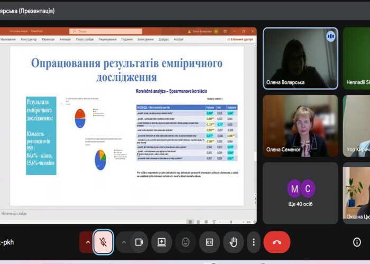The height and width of the screenshot is (264, 370).
Task: Click the present screen icon
Action: click(x=162, y=242)
